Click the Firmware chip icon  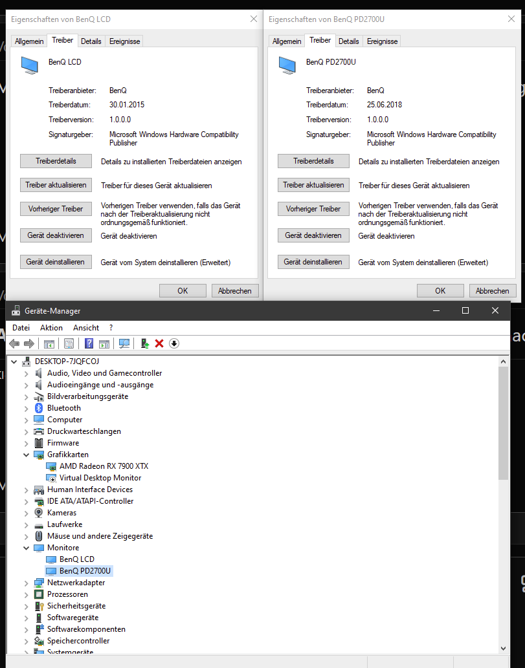click(x=39, y=443)
